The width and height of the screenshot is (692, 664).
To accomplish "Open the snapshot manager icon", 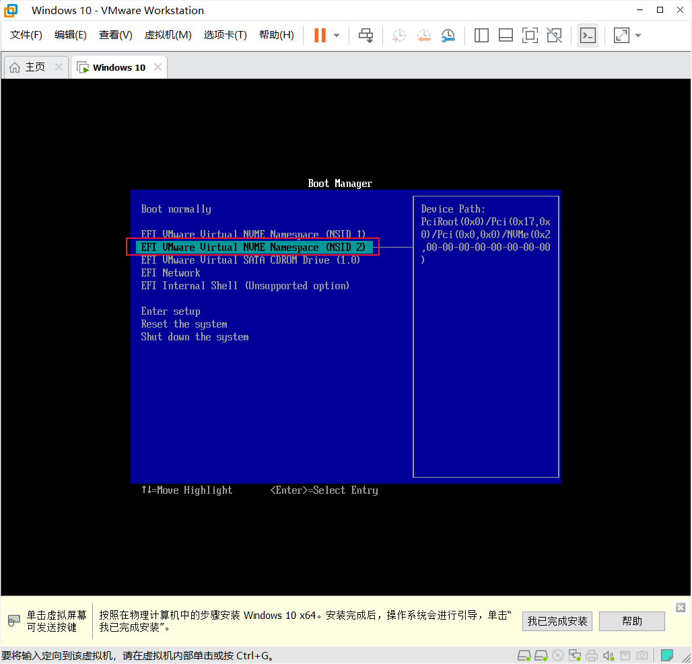I will pos(448,36).
